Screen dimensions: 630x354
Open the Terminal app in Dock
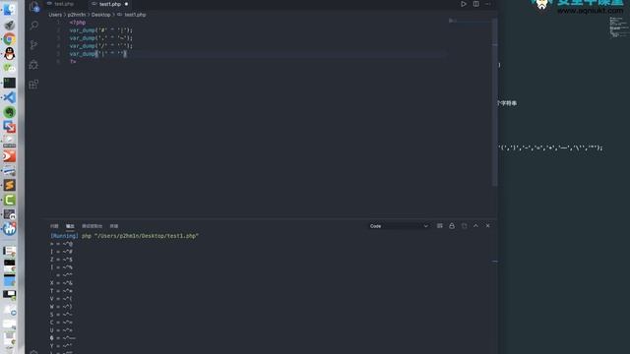pyautogui.click(x=9, y=83)
